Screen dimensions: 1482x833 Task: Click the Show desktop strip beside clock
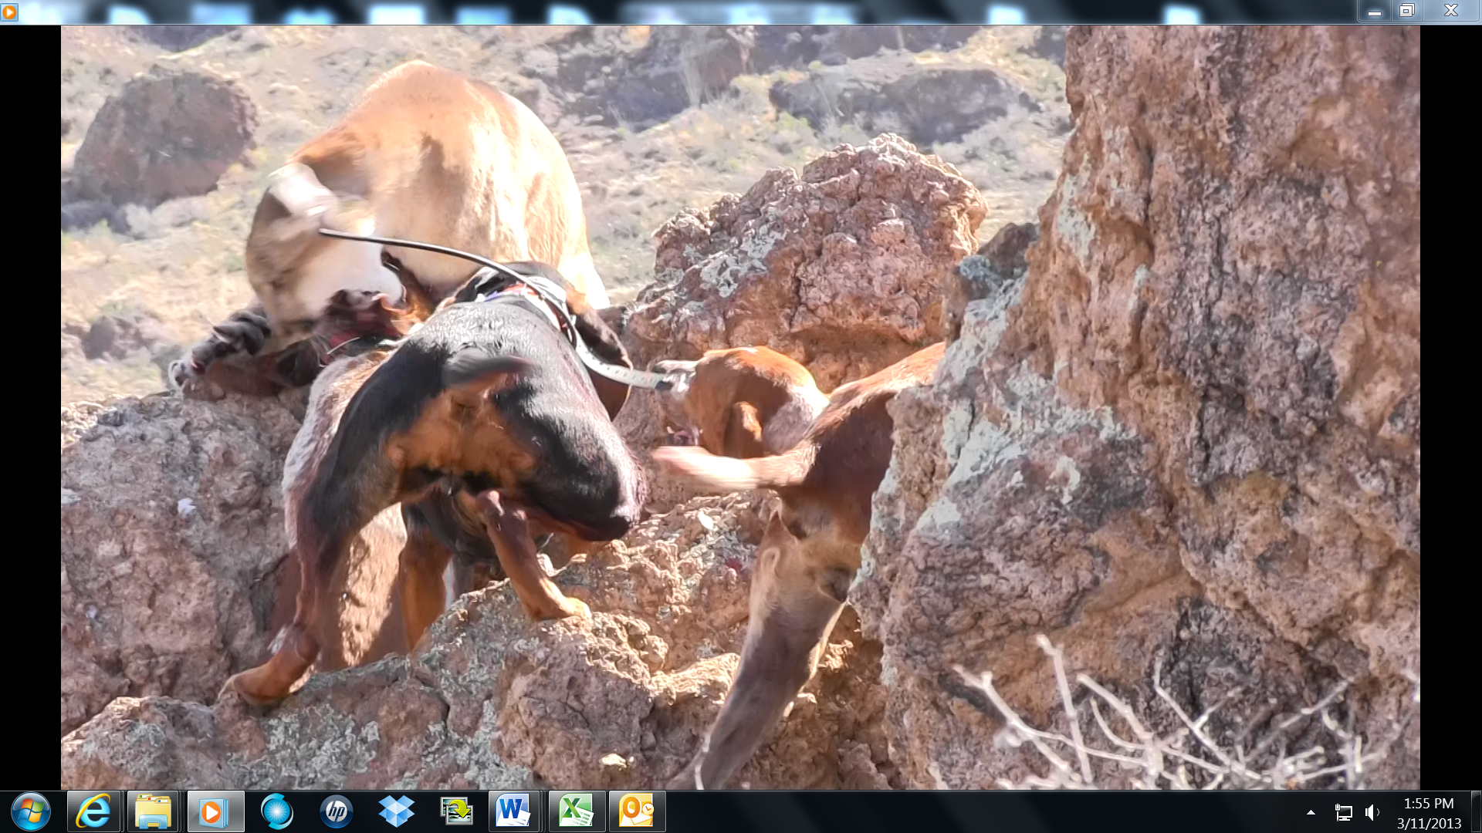[x=1476, y=811]
